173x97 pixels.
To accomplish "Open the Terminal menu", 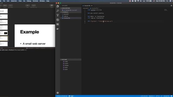I will (35, 1).
